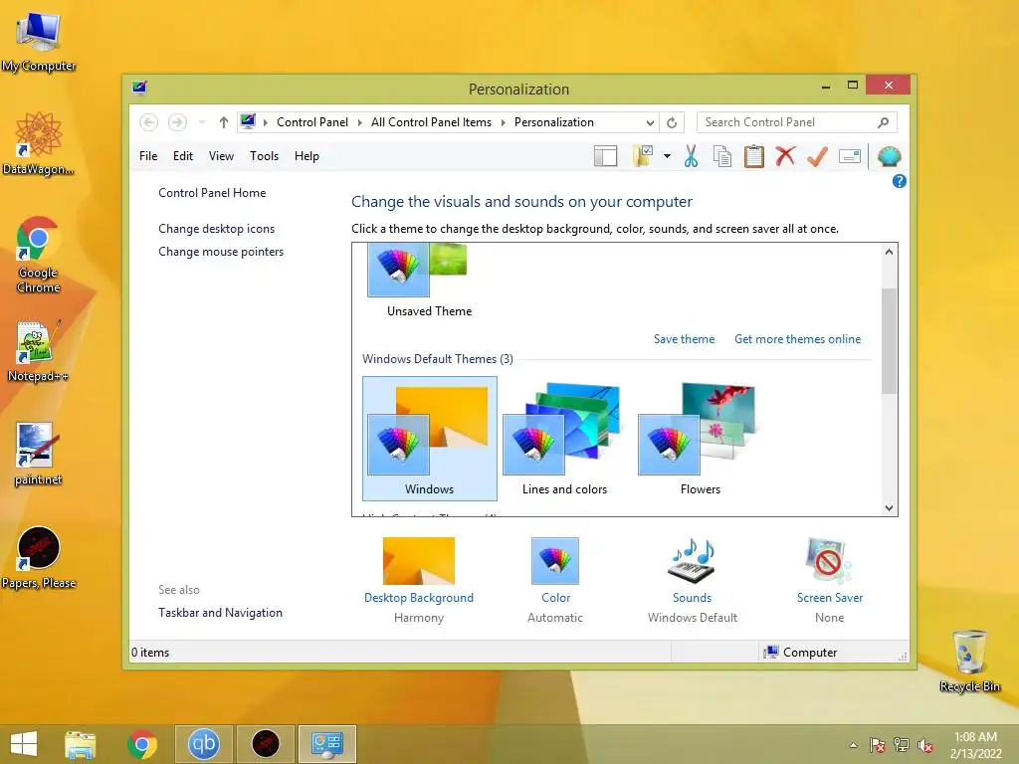This screenshot has width=1019, height=764.
Task: Click Get more themes online link
Action: [x=797, y=339]
